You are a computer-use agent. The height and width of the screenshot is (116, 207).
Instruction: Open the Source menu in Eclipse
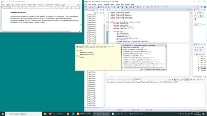point(94,4)
